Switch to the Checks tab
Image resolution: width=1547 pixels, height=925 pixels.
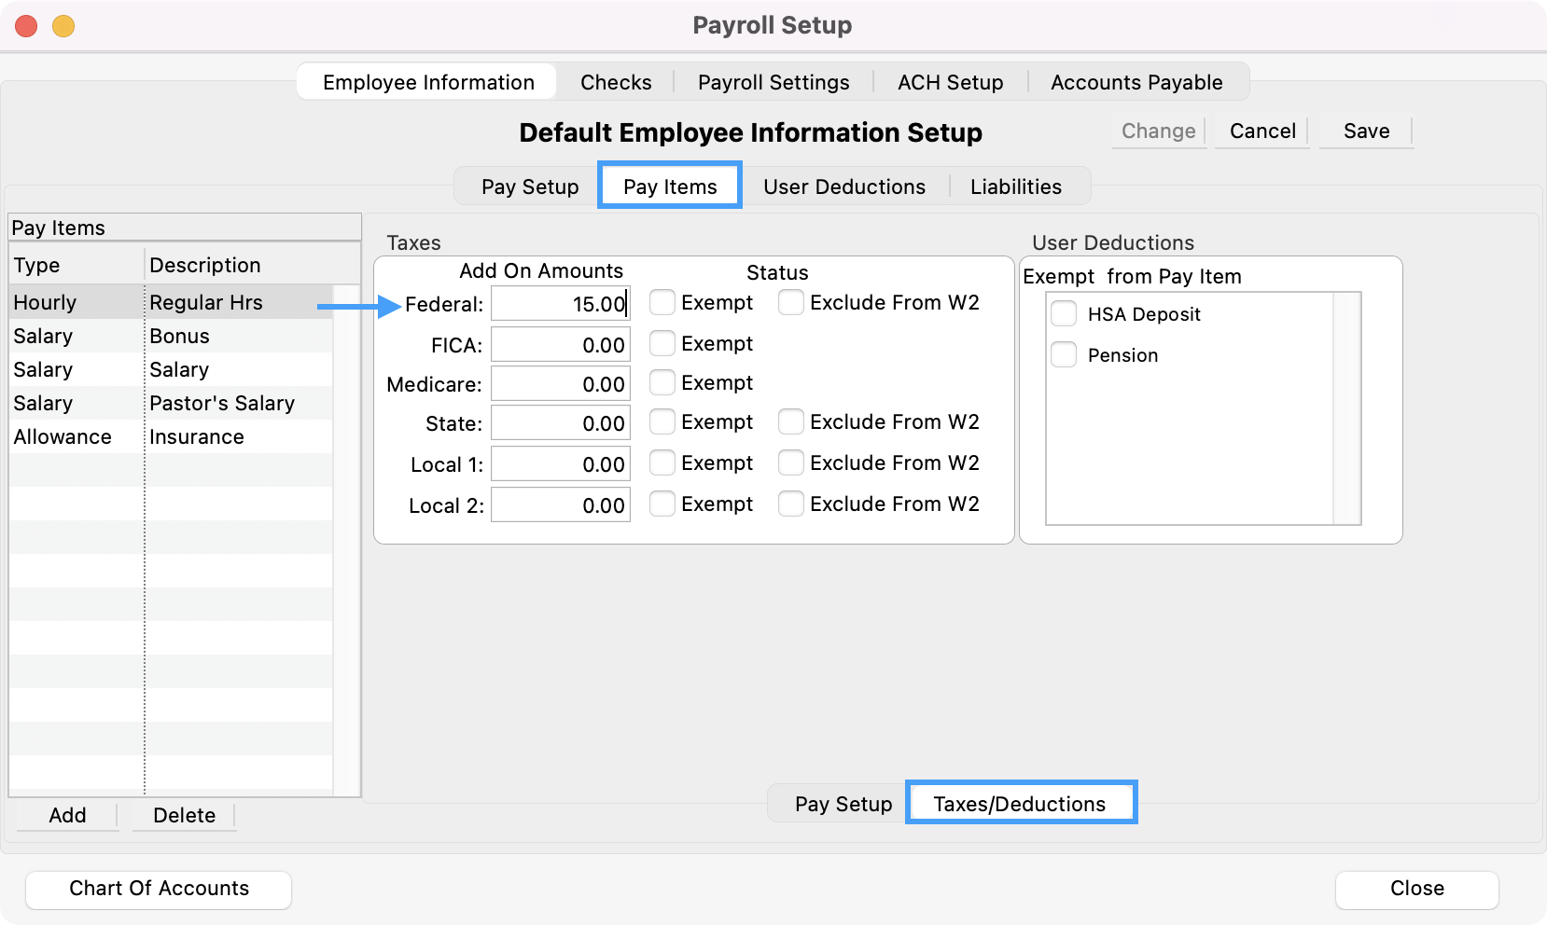click(x=616, y=82)
